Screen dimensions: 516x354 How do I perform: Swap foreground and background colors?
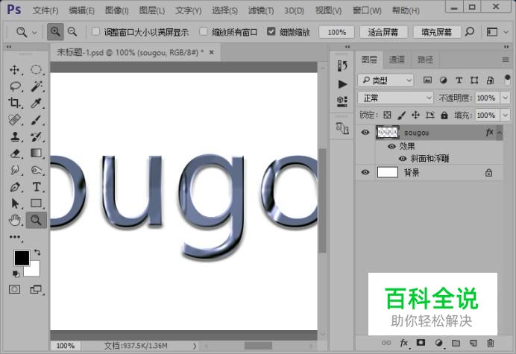[x=37, y=253]
